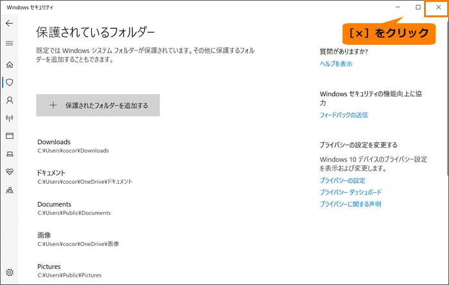Open the フィードバックの送信 link
Image resolution: width=449 pixels, height=285 pixels.
tap(344, 115)
